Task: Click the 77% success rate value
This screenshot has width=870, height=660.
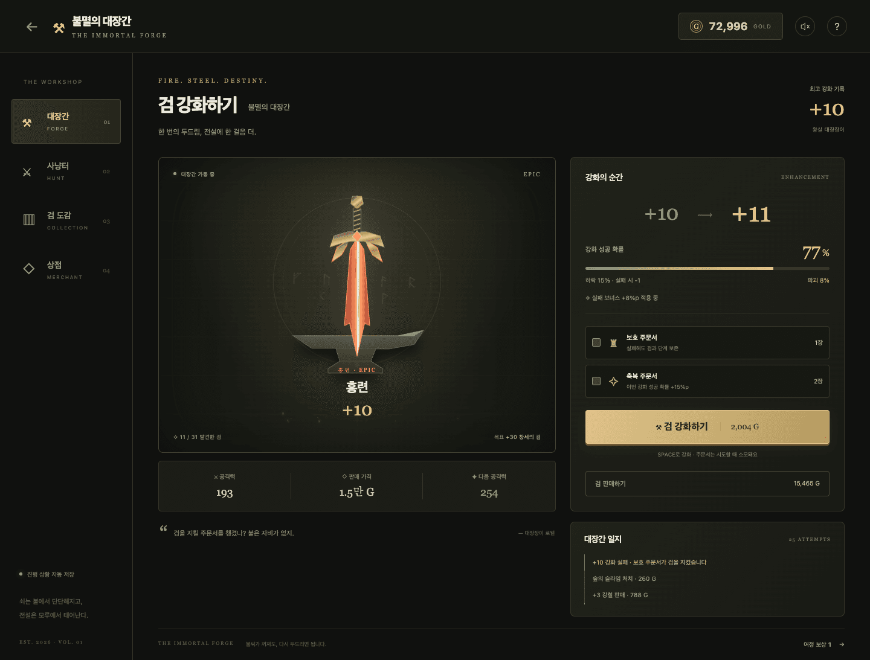Action: 816,252
